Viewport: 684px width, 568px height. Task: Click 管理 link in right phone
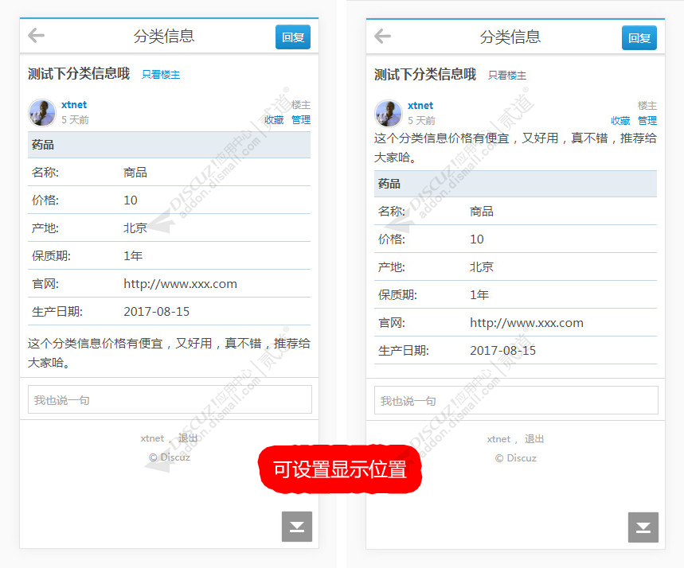coord(647,121)
